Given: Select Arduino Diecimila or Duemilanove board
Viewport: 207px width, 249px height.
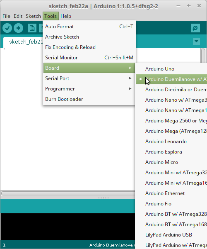Looking at the screenshot, I should click(x=171, y=90).
